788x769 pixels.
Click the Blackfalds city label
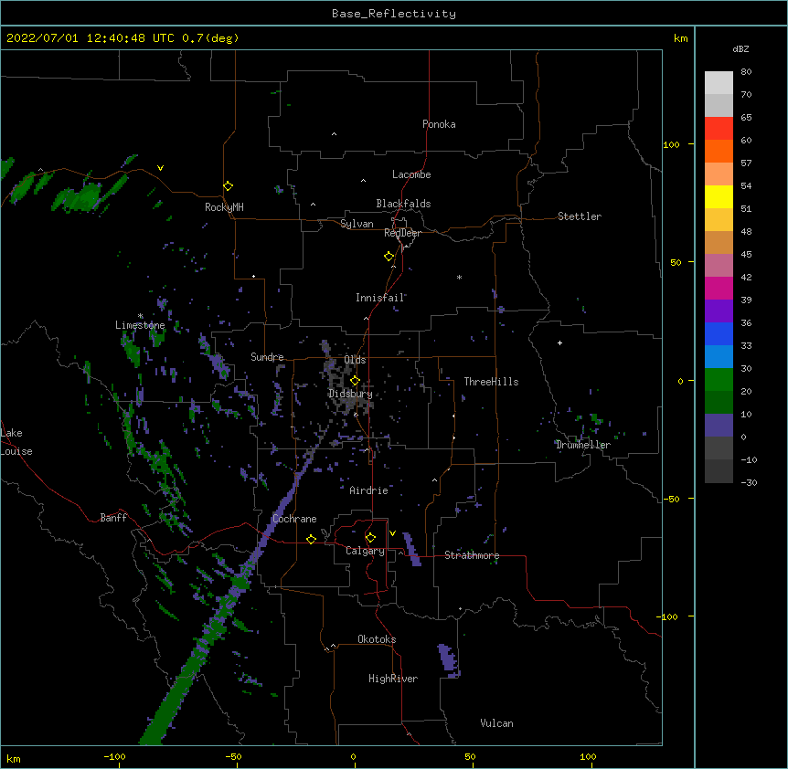[403, 204]
